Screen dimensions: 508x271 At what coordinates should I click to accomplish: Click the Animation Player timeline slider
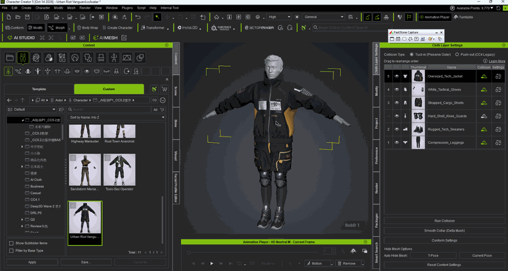click(x=252, y=252)
